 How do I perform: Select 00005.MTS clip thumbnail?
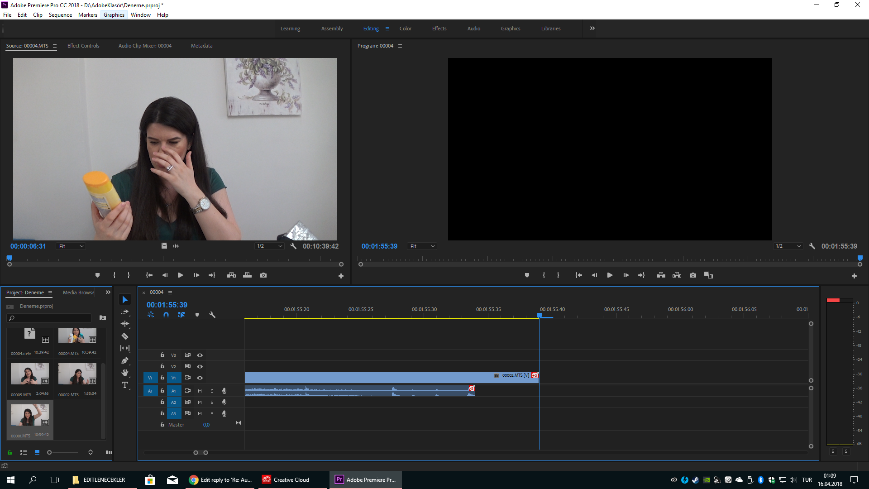[29, 374]
